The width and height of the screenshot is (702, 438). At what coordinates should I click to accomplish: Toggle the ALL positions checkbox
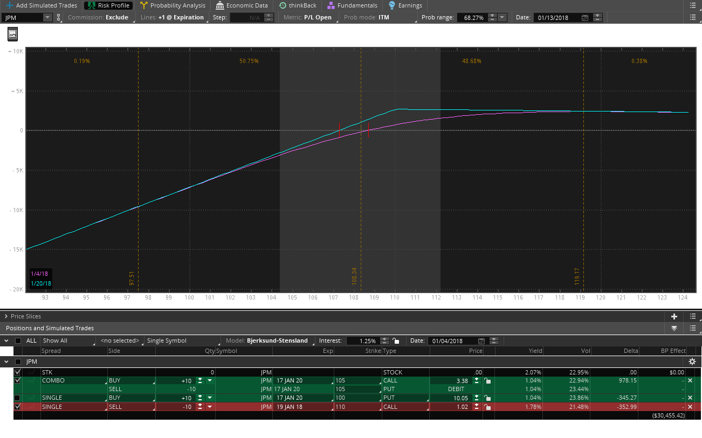18,340
